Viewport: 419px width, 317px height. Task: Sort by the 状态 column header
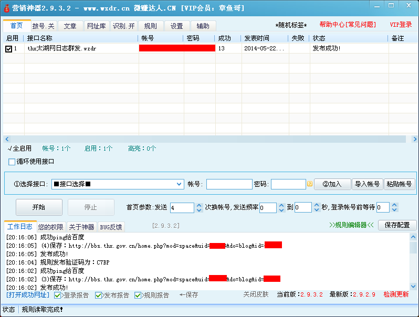coord(349,38)
